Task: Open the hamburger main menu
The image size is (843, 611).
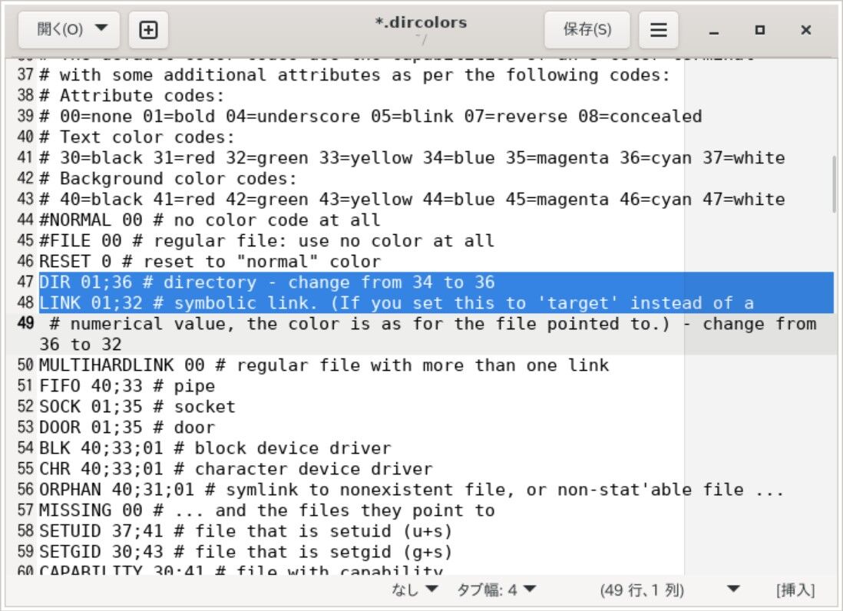Action: click(659, 29)
